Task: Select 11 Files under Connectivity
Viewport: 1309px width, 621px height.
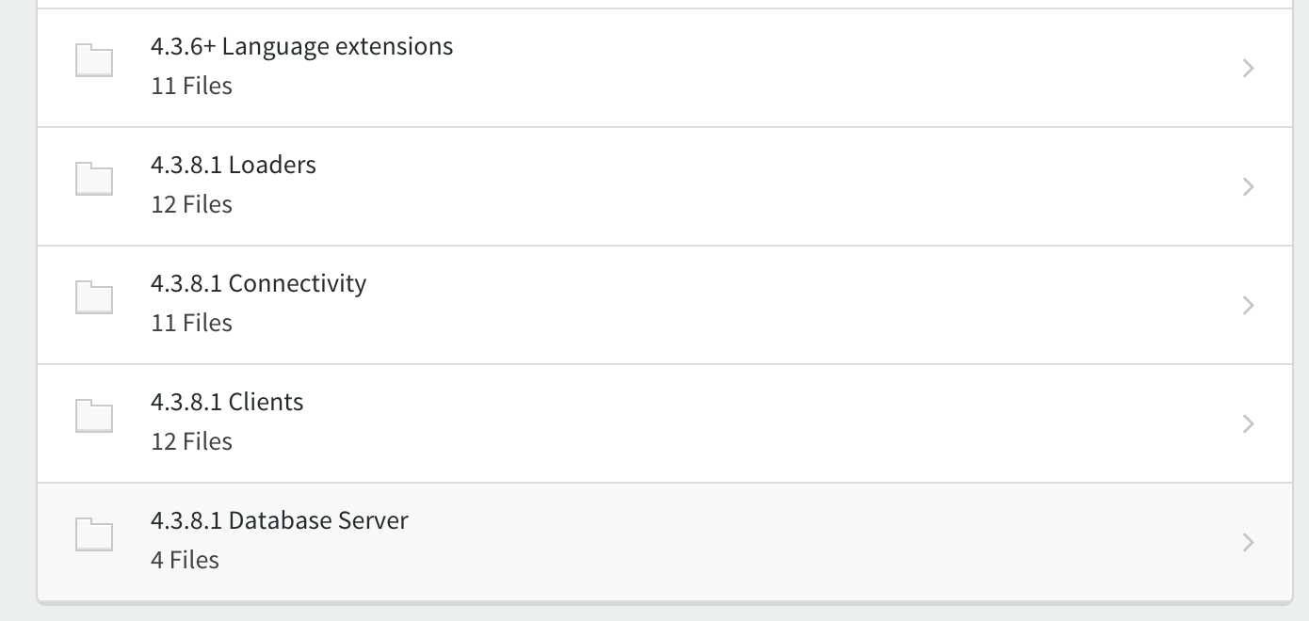Action: click(191, 323)
